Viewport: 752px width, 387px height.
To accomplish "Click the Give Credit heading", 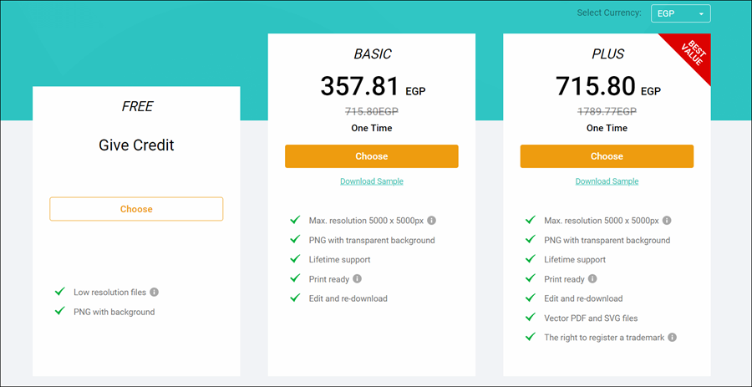I will (x=136, y=145).
